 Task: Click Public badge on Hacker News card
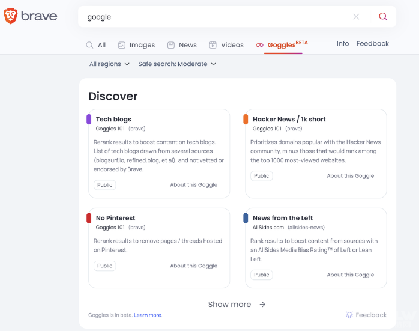pos(261,176)
